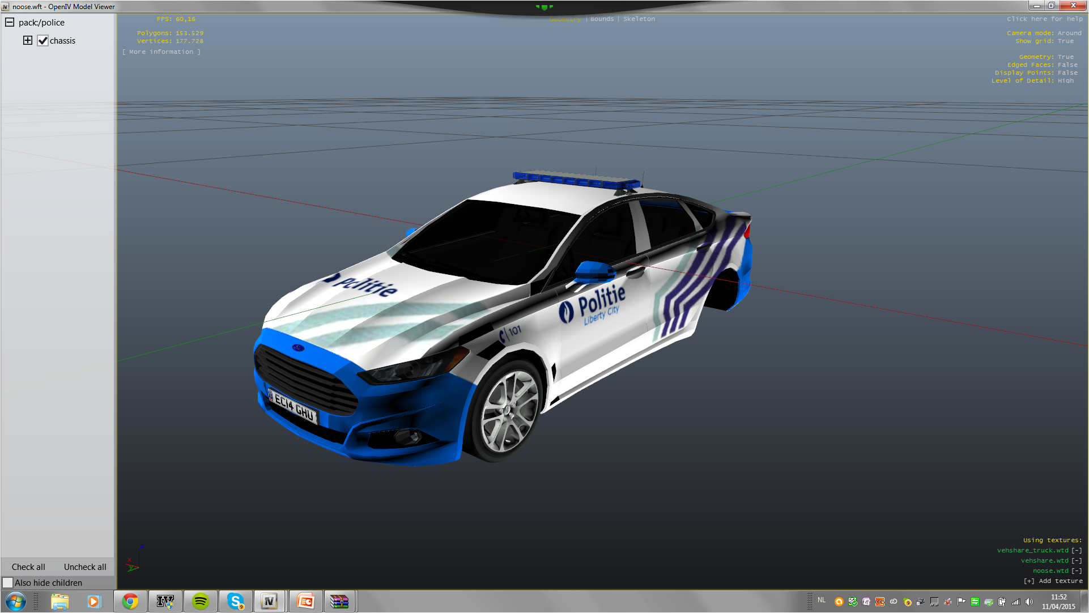
Task: Open Skype from taskbar
Action: point(236,601)
